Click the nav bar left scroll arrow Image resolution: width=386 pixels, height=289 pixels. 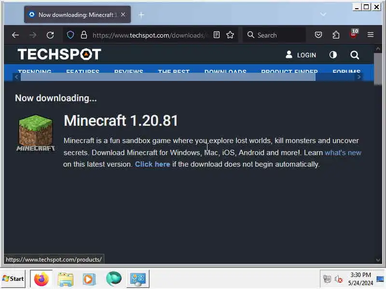pyautogui.click(x=16, y=77)
